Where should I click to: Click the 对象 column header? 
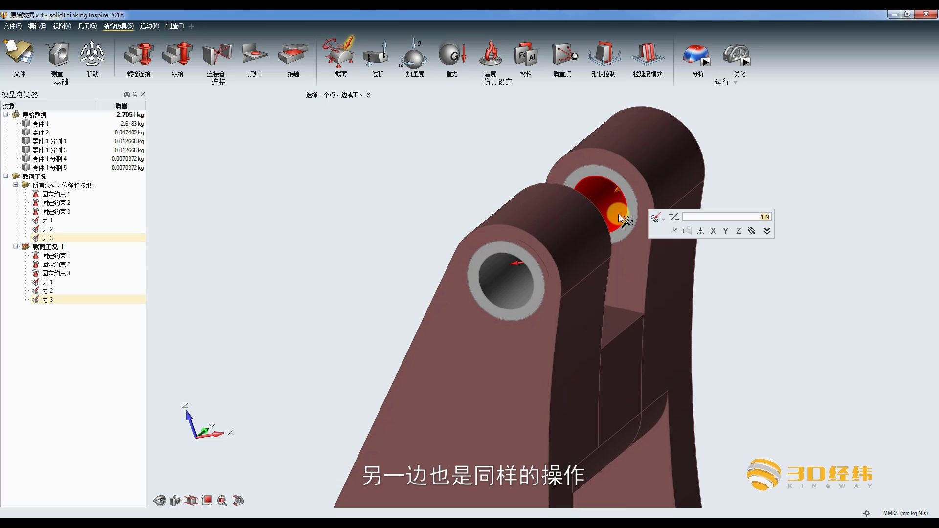(48, 106)
